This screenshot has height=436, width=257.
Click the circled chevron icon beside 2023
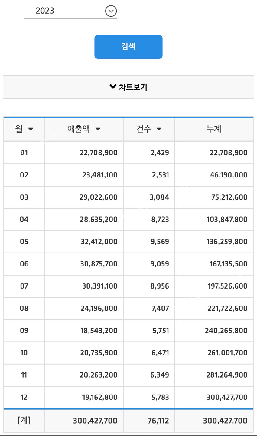pyautogui.click(x=111, y=11)
